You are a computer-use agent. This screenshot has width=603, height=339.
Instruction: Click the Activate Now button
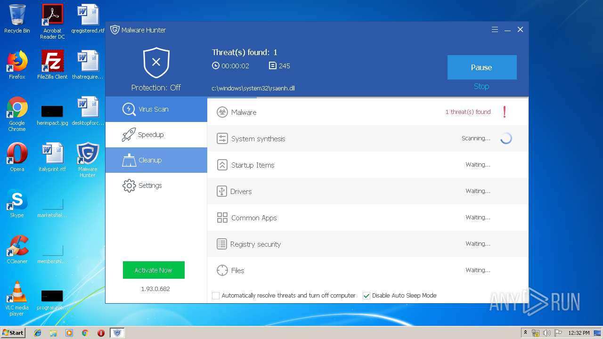pyautogui.click(x=154, y=270)
